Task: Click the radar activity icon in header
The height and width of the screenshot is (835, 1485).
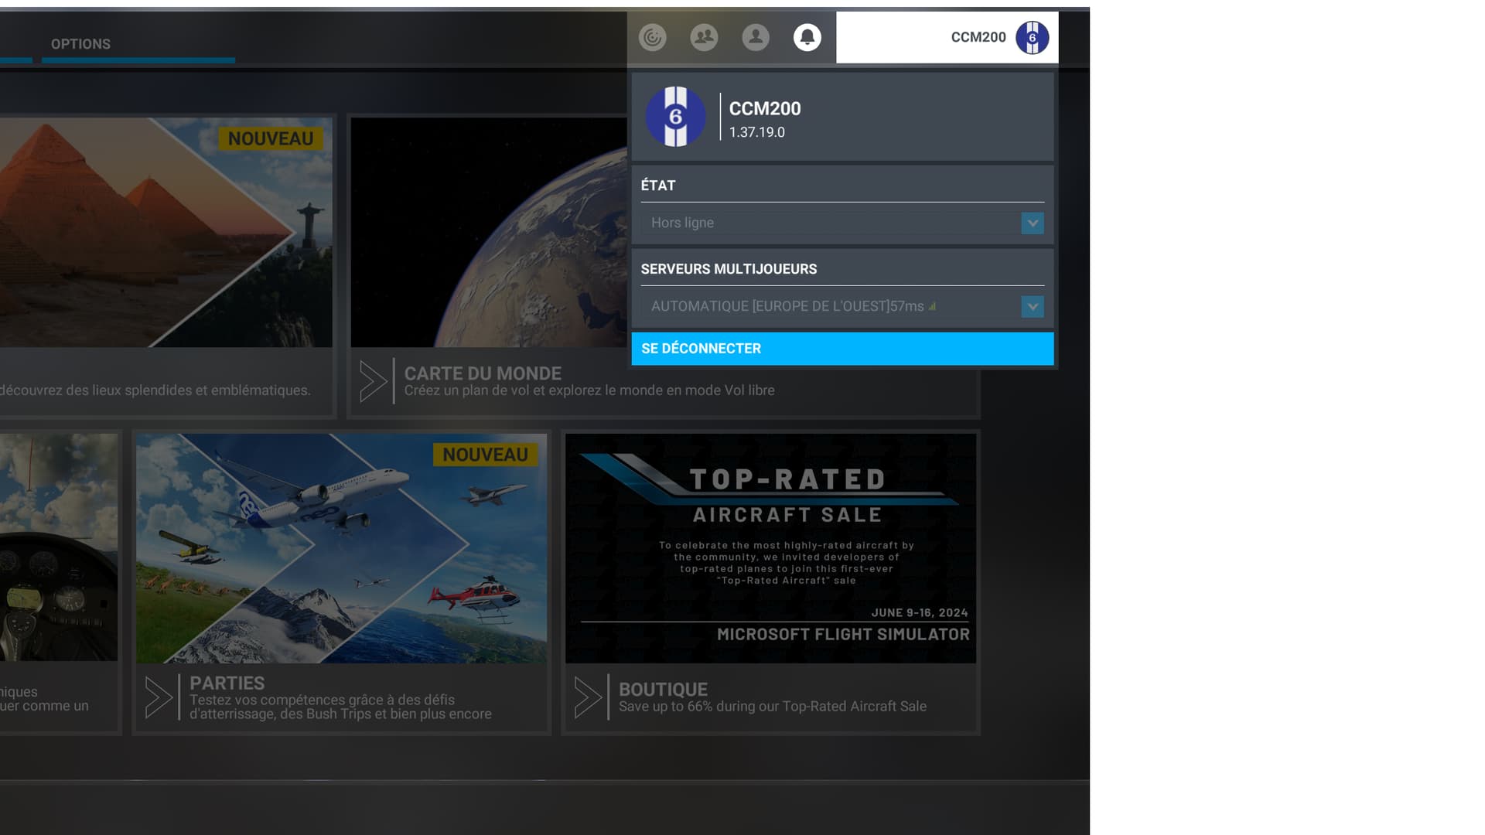Action: pyautogui.click(x=653, y=36)
